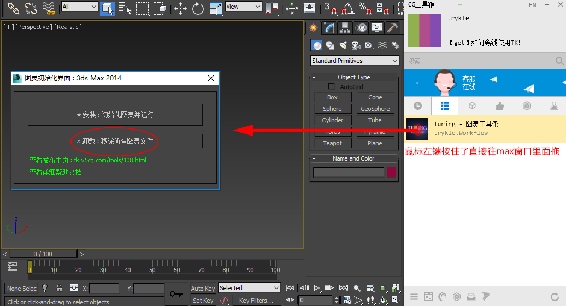
Task: Switch to the Modify panel tab
Action: coord(329,28)
